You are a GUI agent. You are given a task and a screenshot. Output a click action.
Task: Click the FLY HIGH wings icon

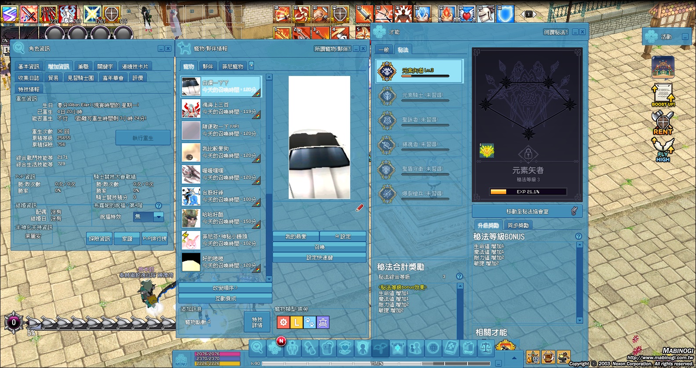(663, 150)
